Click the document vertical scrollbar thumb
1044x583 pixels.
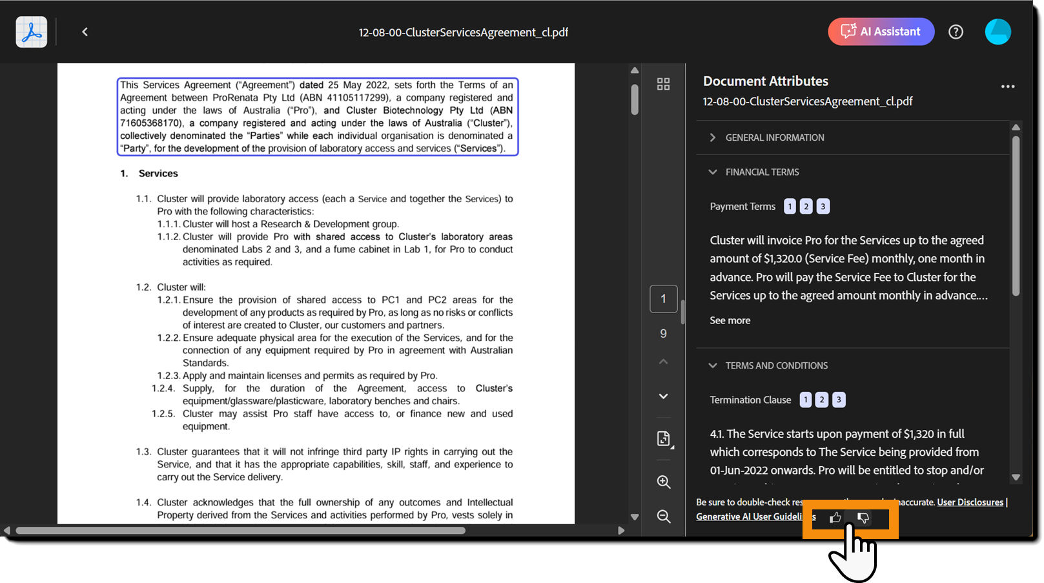[635, 100]
